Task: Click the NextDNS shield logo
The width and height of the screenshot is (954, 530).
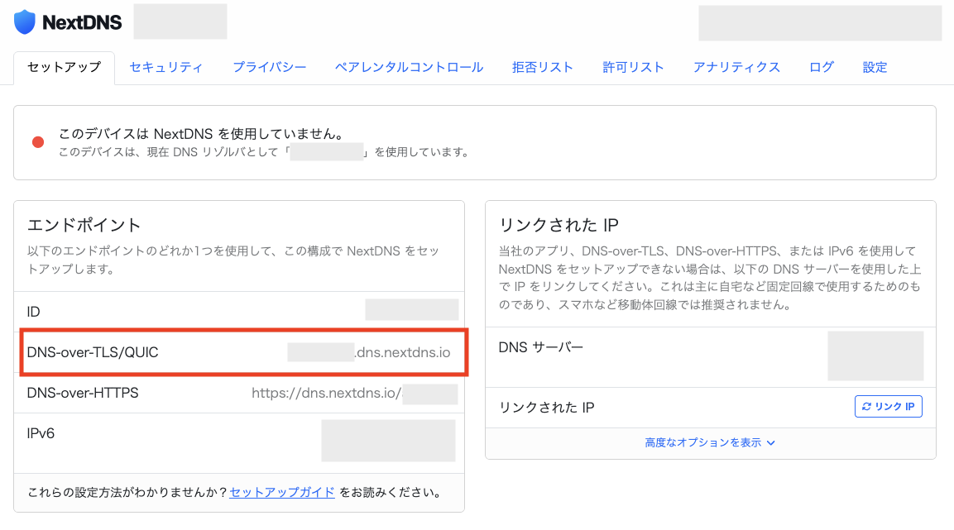Action: (x=22, y=21)
